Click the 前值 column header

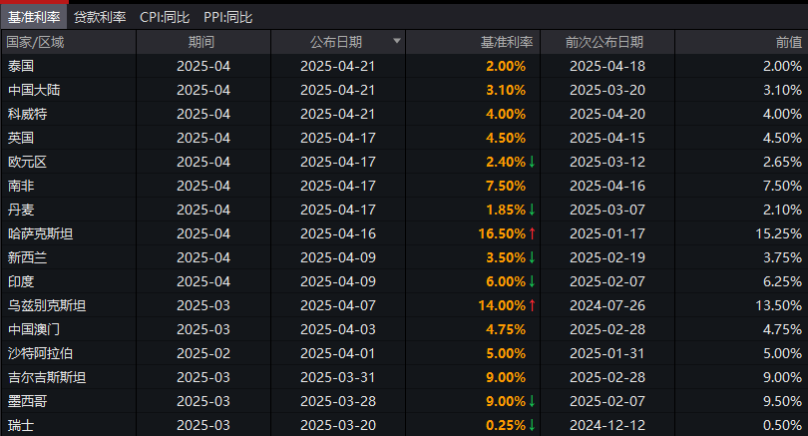point(788,42)
